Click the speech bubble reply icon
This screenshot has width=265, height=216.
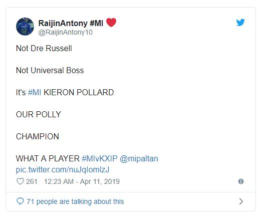20,201
